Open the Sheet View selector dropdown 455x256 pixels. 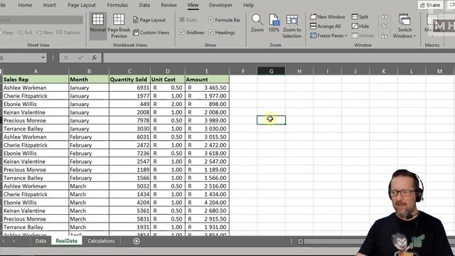[80, 20]
